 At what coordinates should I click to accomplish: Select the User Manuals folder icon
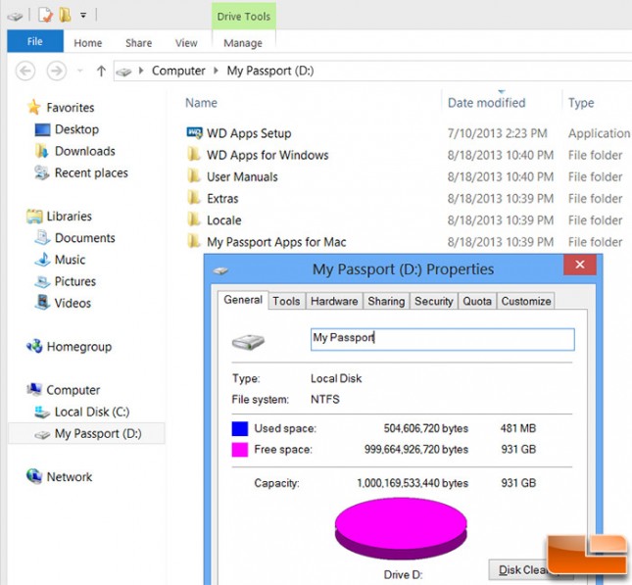pyautogui.click(x=194, y=175)
